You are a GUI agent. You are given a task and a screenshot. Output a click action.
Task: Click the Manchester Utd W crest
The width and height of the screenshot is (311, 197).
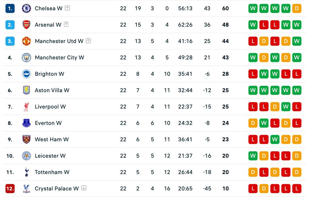26,41
